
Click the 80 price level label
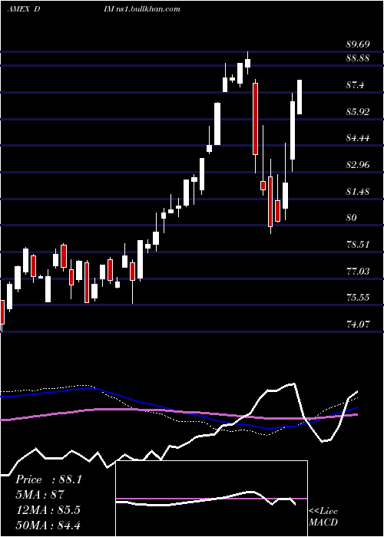(x=352, y=217)
